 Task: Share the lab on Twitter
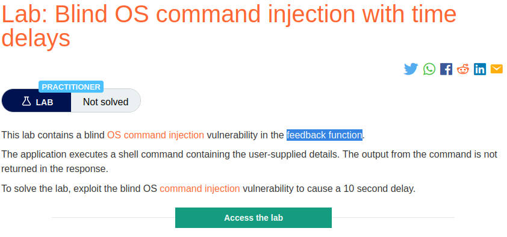tap(411, 69)
